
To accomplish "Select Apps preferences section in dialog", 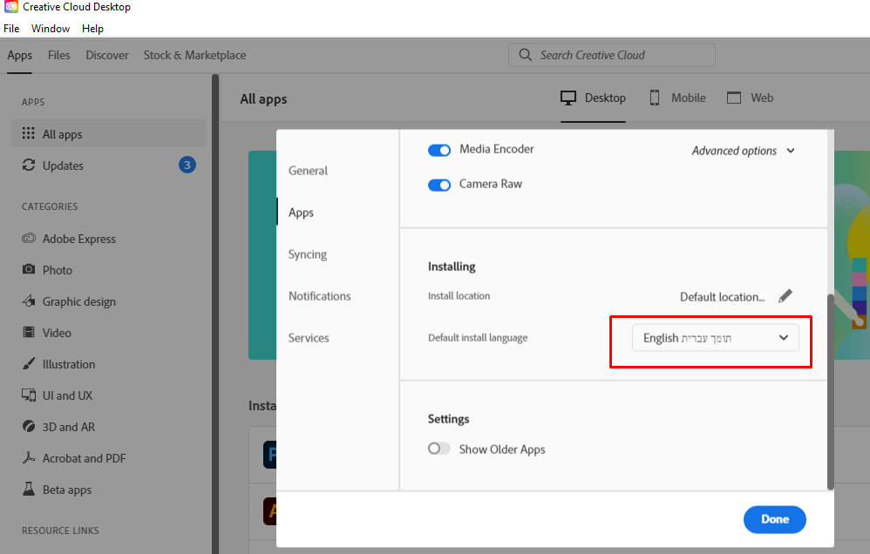I will click(301, 213).
